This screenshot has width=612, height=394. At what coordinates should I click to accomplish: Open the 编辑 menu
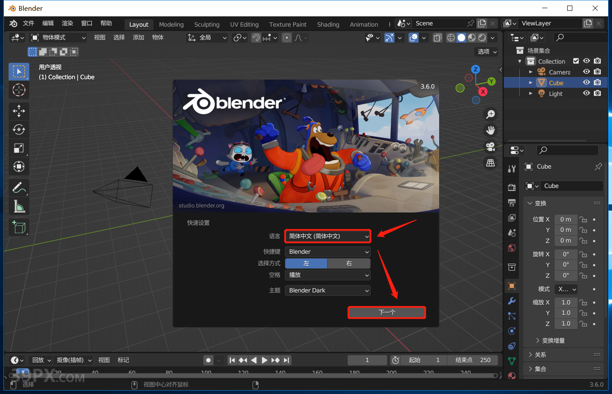(47, 23)
